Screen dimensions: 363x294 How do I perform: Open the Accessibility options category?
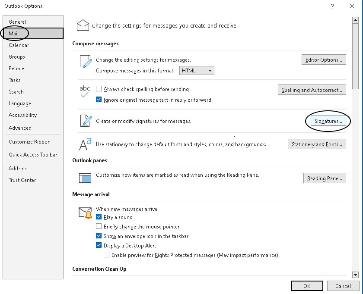(x=33, y=115)
